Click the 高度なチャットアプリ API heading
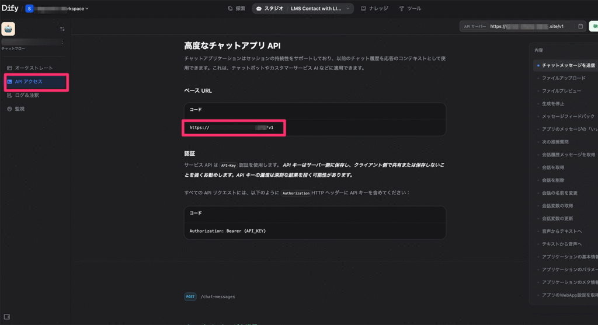Viewport: 598px width, 325px height. click(x=232, y=46)
